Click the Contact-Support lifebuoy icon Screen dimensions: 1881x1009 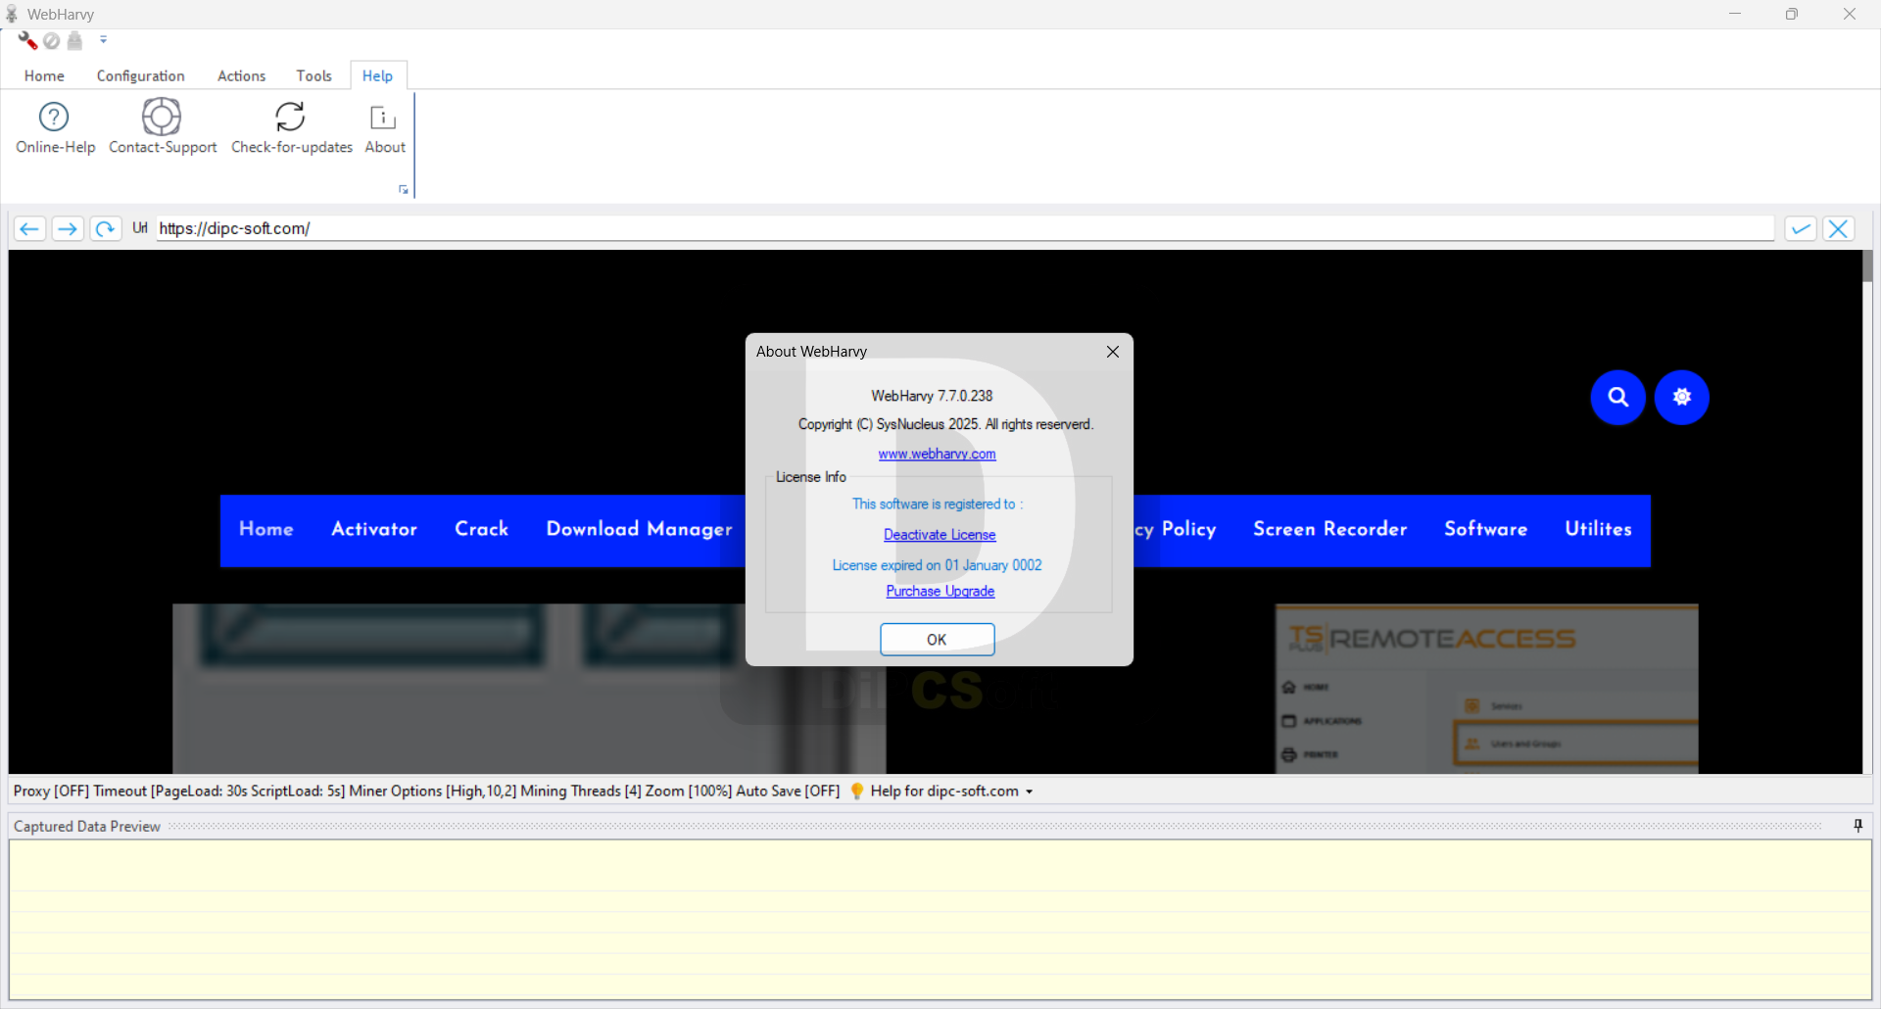point(162,118)
